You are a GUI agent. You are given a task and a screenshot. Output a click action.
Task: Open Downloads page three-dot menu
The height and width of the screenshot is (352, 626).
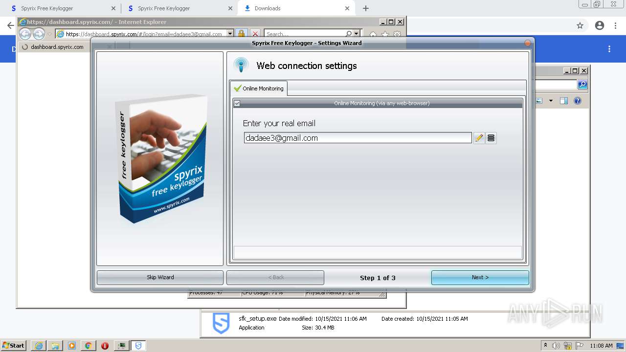click(609, 49)
